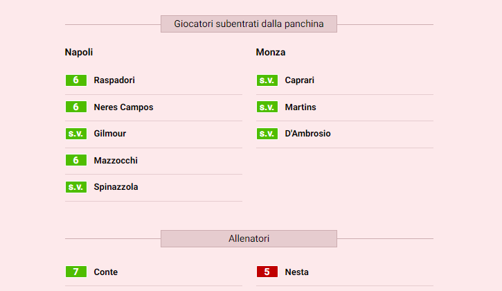Click Caprari's s.v. rating badge

(x=267, y=80)
